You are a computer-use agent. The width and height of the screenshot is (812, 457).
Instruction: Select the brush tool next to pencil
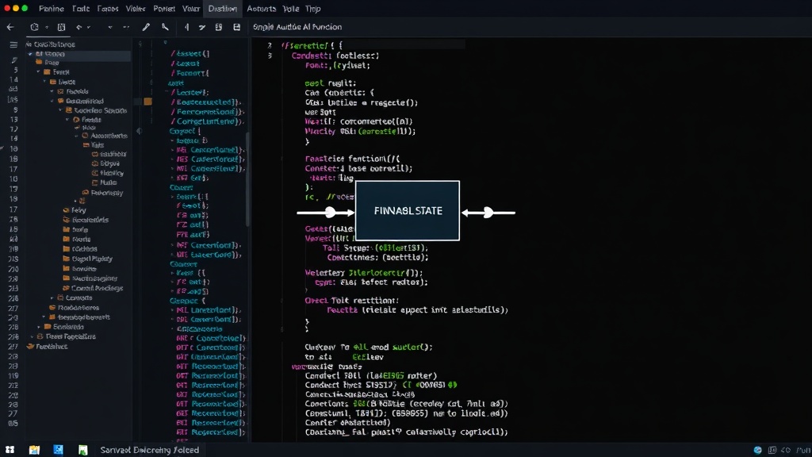165,27
